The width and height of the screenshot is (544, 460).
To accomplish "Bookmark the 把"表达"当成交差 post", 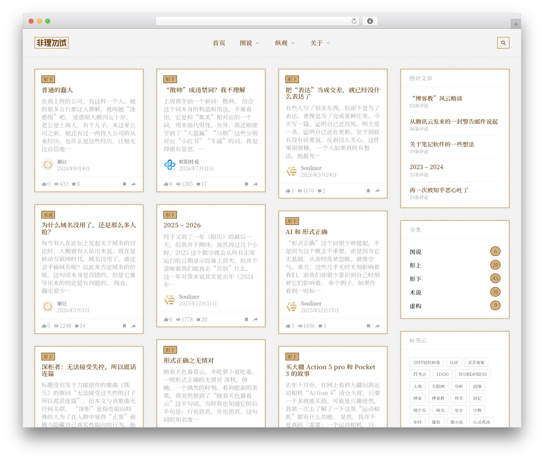I will [x=368, y=191].
